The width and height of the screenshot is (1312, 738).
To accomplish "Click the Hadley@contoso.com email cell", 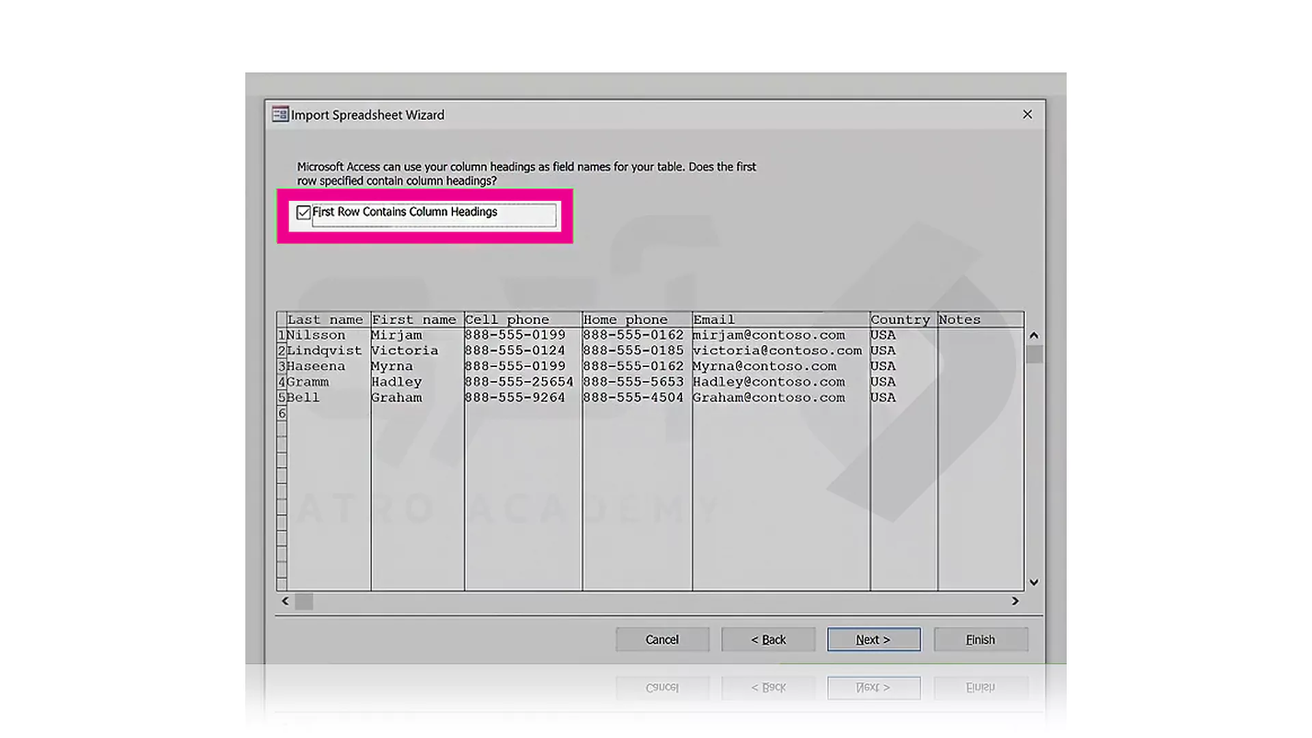I will pyautogui.click(x=781, y=382).
